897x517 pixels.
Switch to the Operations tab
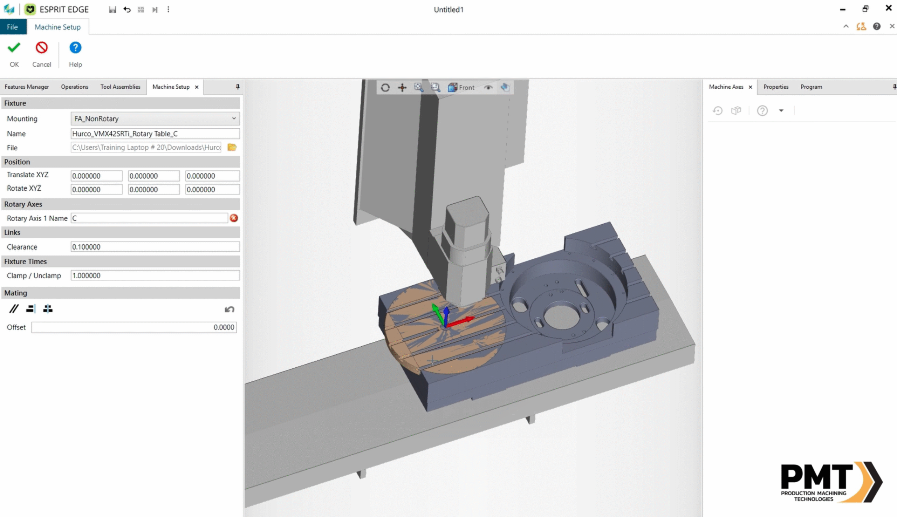click(75, 87)
